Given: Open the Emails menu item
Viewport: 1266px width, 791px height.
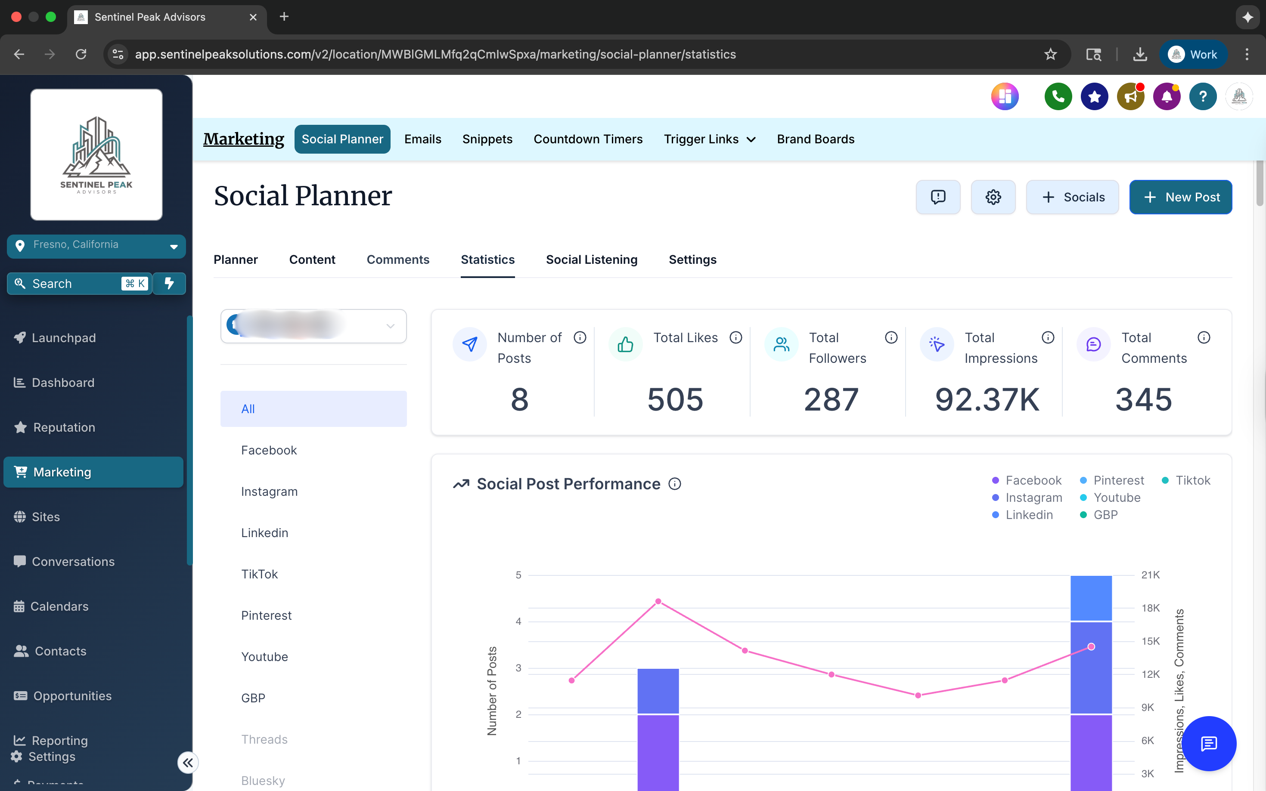Looking at the screenshot, I should [x=422, y=139].
